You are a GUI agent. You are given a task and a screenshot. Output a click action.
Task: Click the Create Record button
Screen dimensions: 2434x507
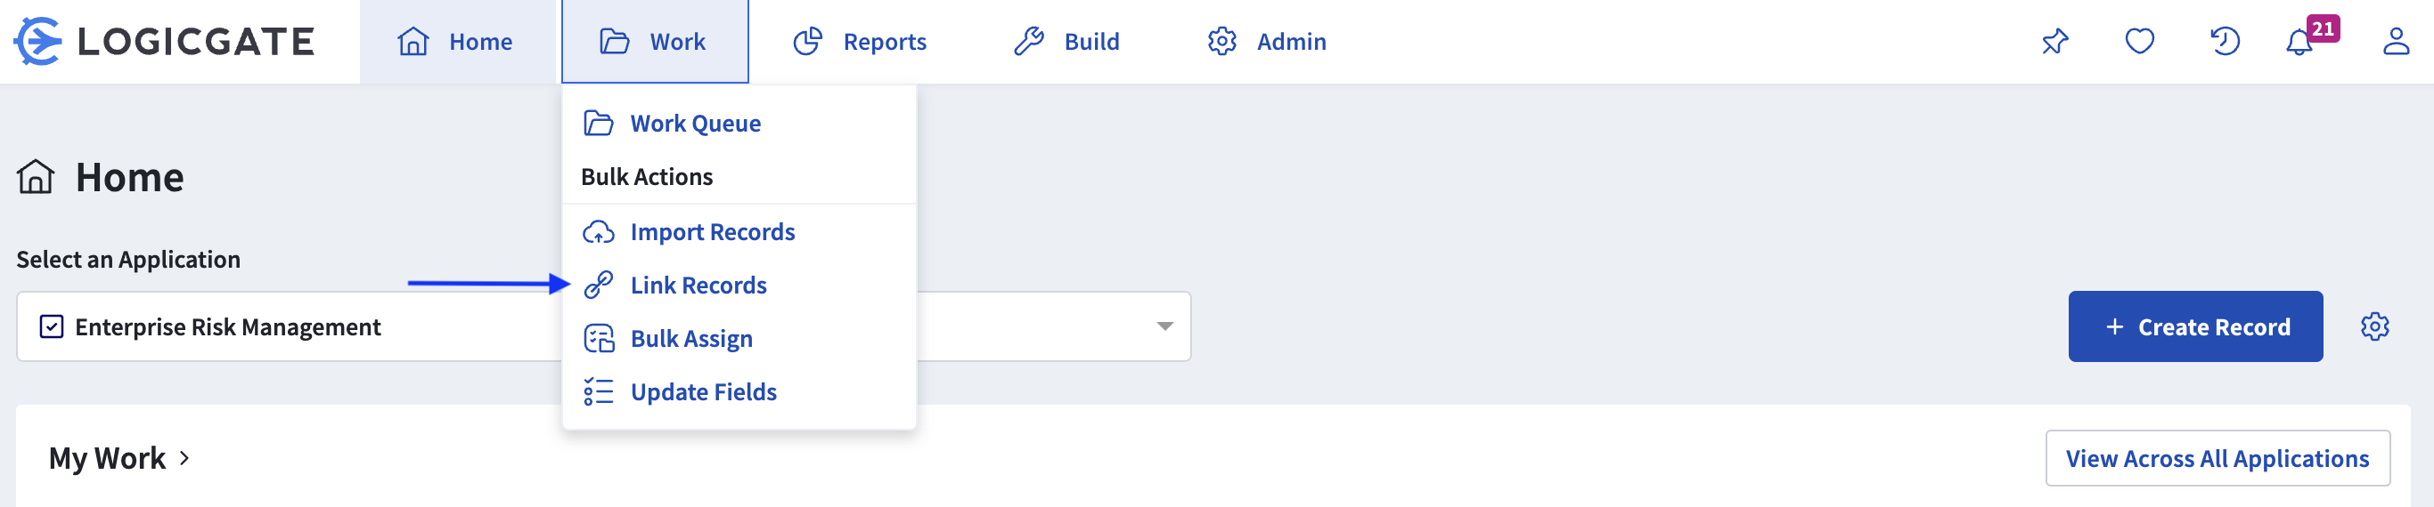(2194, 326)
